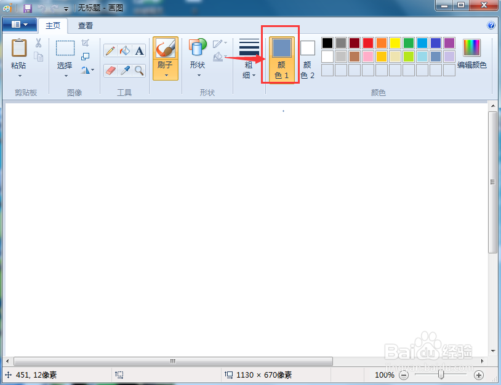Image resolution: width=501 pixels, height=385 pixels.
Task: Pick the pink color swatch
Action: pyautogui.click(x=368, y=57)
